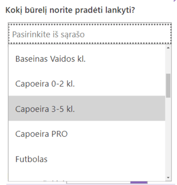
Task: Click the scrollbar track above the thumb
Action: tap(168, 62)
